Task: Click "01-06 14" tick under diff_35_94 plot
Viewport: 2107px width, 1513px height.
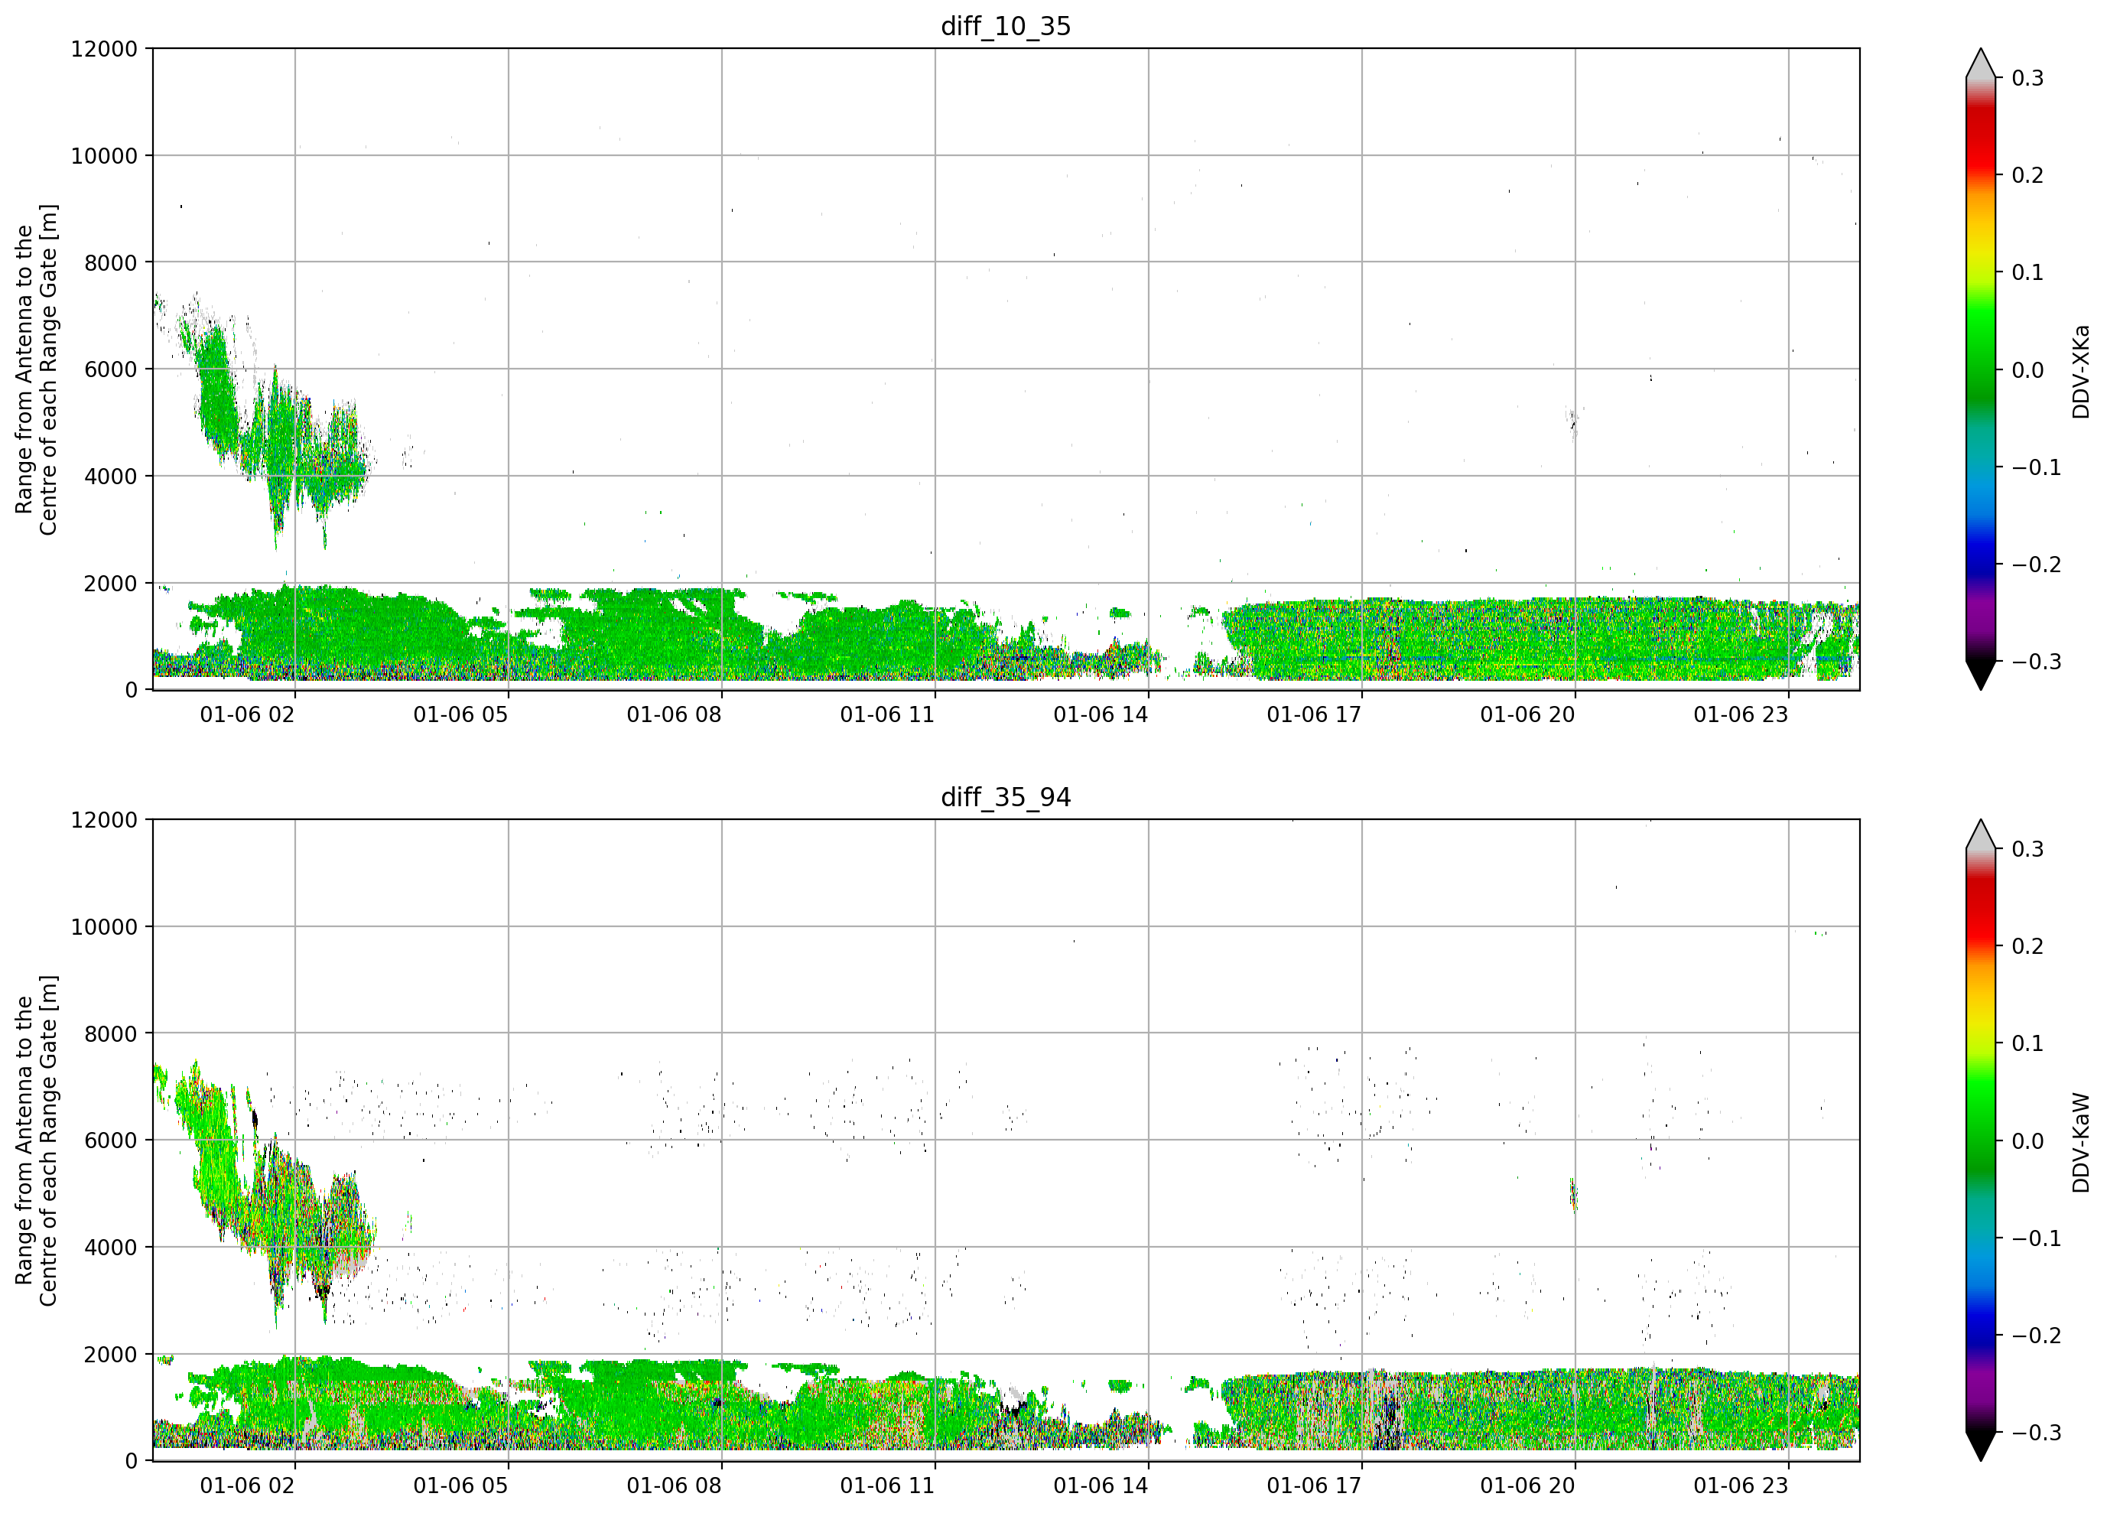Action: point(1101,1486)
